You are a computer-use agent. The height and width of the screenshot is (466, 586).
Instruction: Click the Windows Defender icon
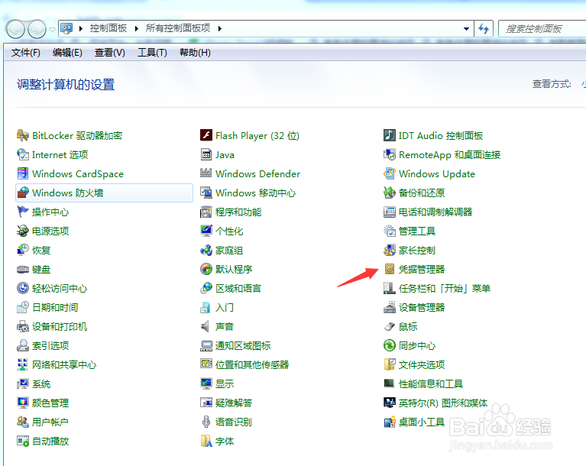click(x=206, y=173)
